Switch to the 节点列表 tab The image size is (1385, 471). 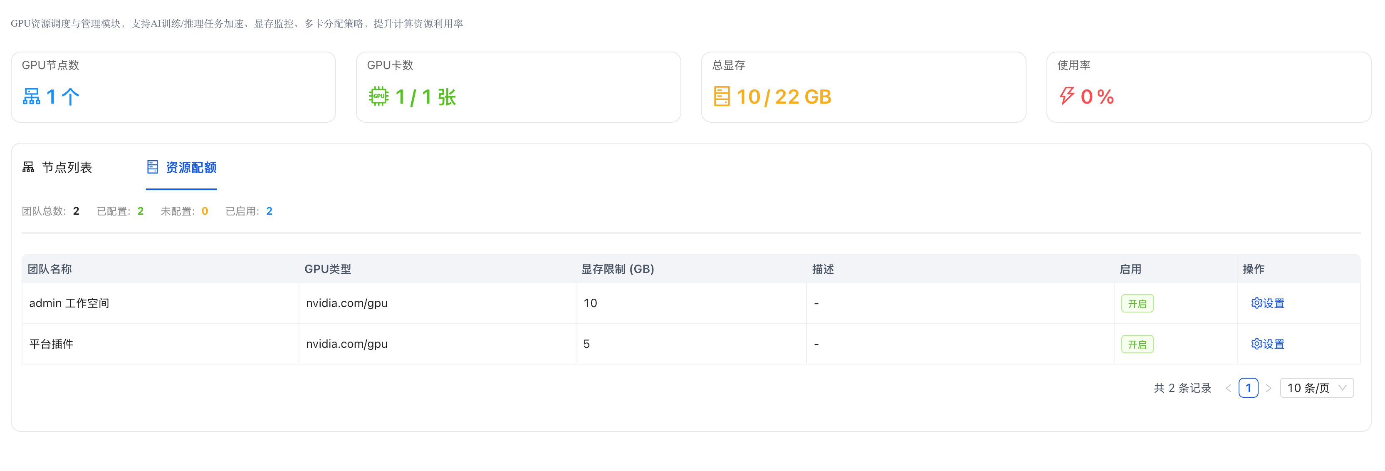pyautogui.click(x=67, y=168)
